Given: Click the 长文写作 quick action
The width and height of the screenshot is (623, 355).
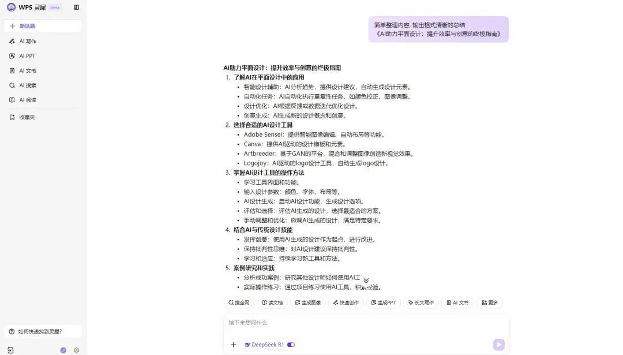Looking at the screenshot, I should [421, 302].
